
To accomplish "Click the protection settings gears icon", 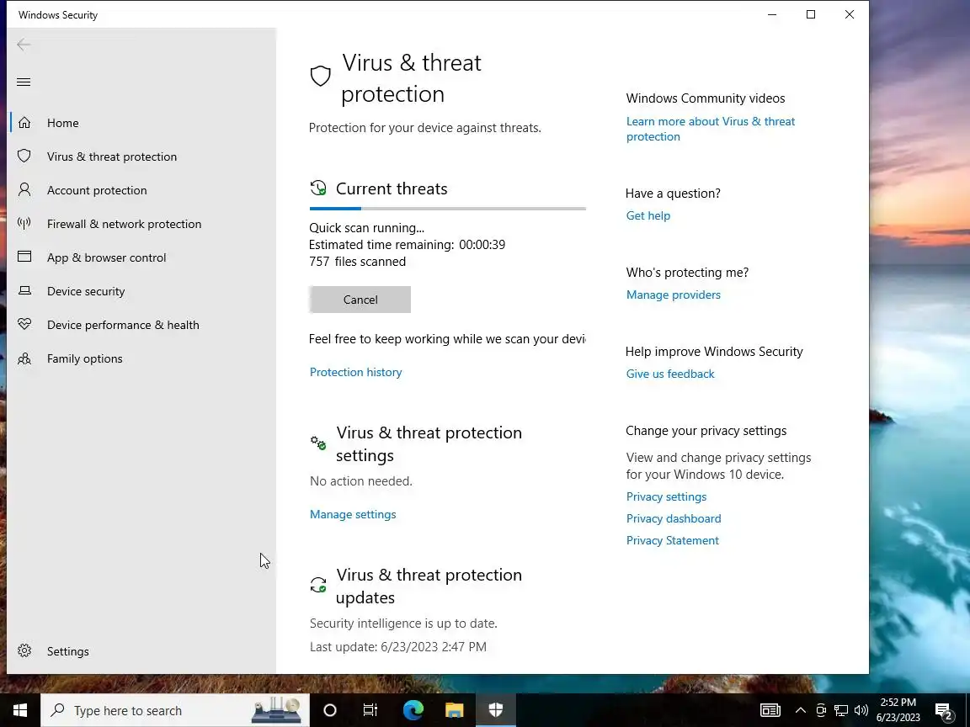I will pyautogui.click(x=318, y=443).
